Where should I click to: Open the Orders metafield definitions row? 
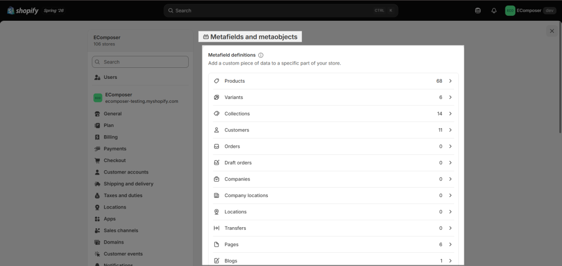click(x=333, y=147)
